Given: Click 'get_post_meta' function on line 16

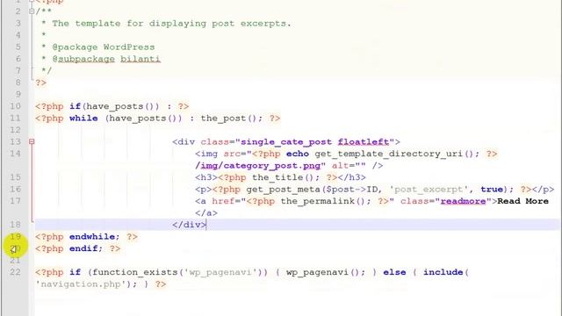Looking at the screenshot, I should 283,190.
